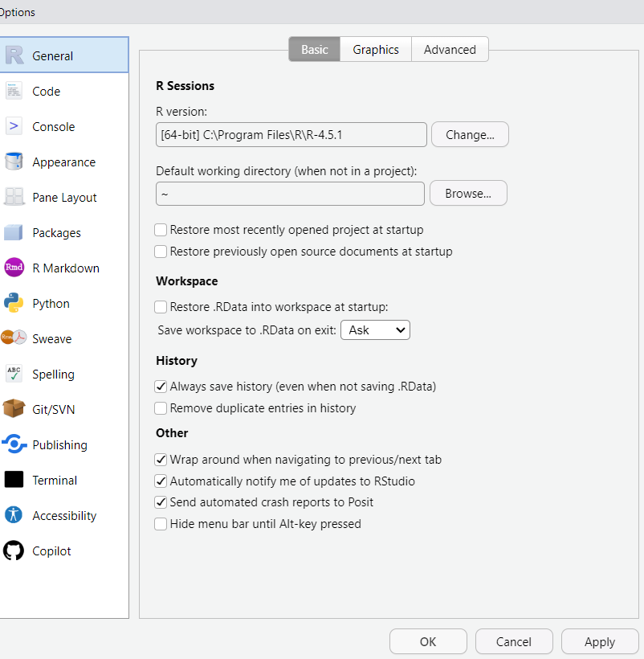Toggle Send automated crash reports to Posit
The height and width of the screenshot is (659, 644).
pos(161,502)
